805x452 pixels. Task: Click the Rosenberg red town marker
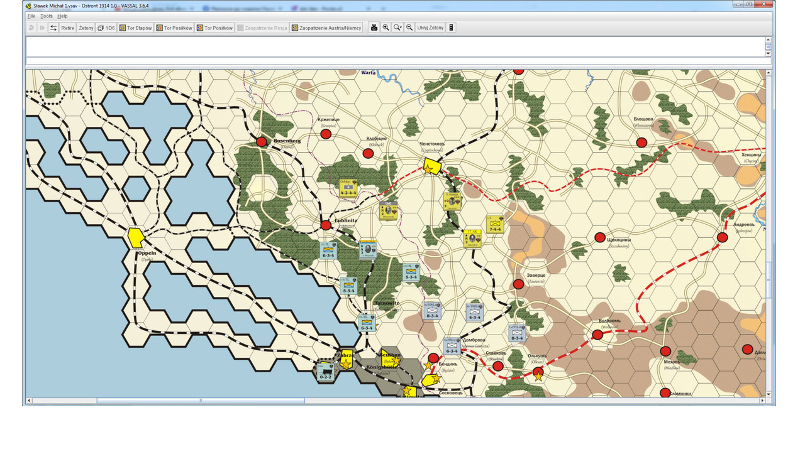[262, 142]
